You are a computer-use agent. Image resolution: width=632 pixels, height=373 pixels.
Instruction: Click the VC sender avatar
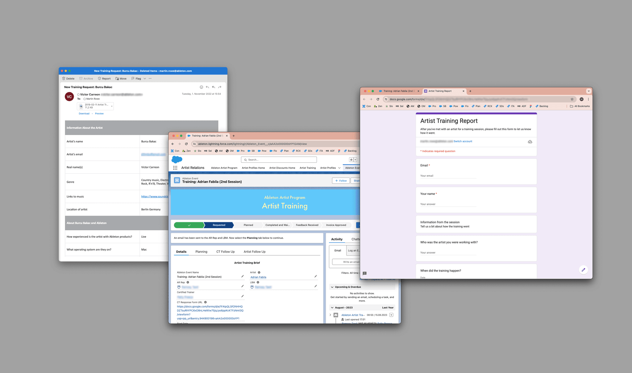pyautogui.click(x=69, y=96)
